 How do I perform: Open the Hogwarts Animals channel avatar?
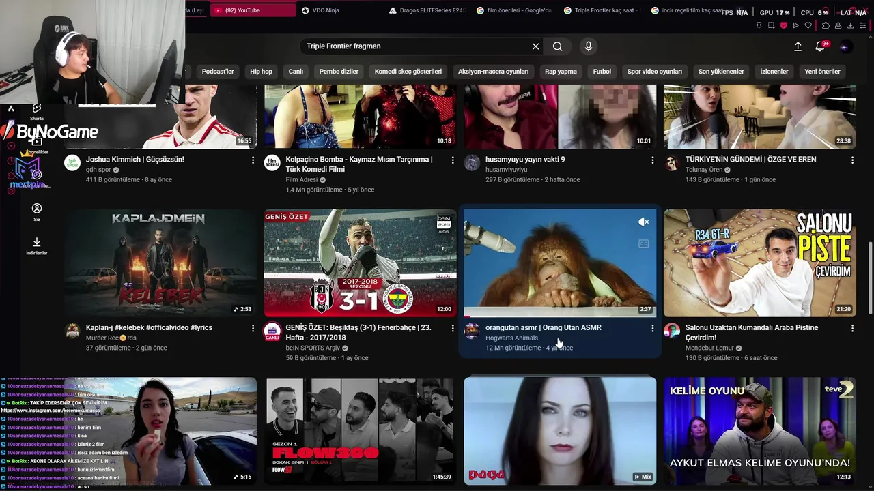(472, 331)
